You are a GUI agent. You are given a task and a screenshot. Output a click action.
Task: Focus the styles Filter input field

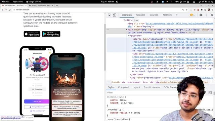coord(141,93)
